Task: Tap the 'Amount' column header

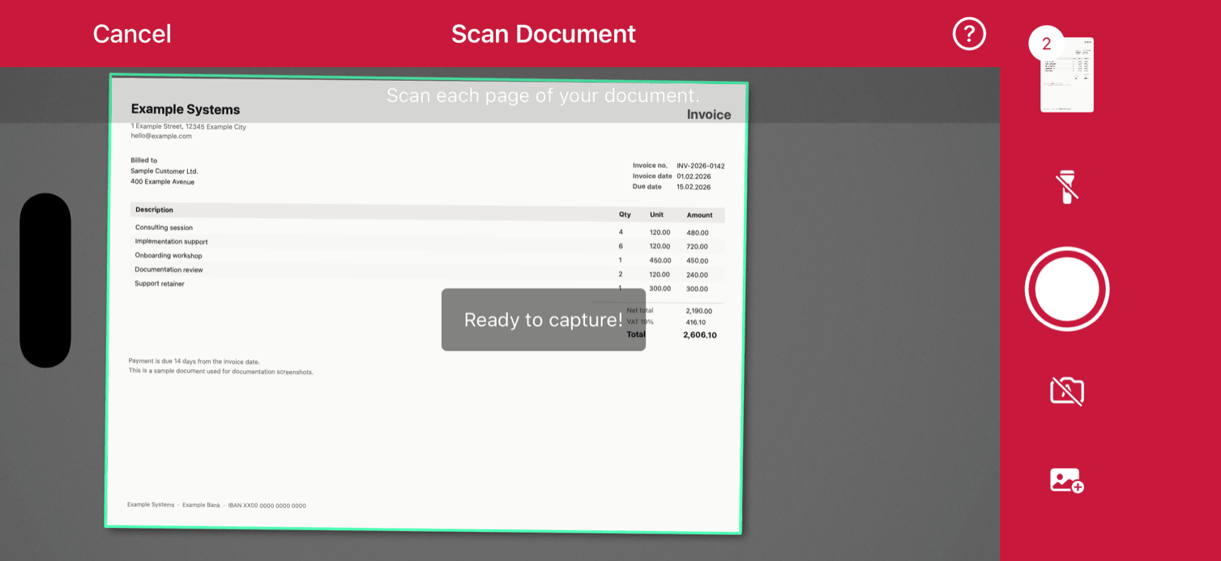Action: click(699, 215)
